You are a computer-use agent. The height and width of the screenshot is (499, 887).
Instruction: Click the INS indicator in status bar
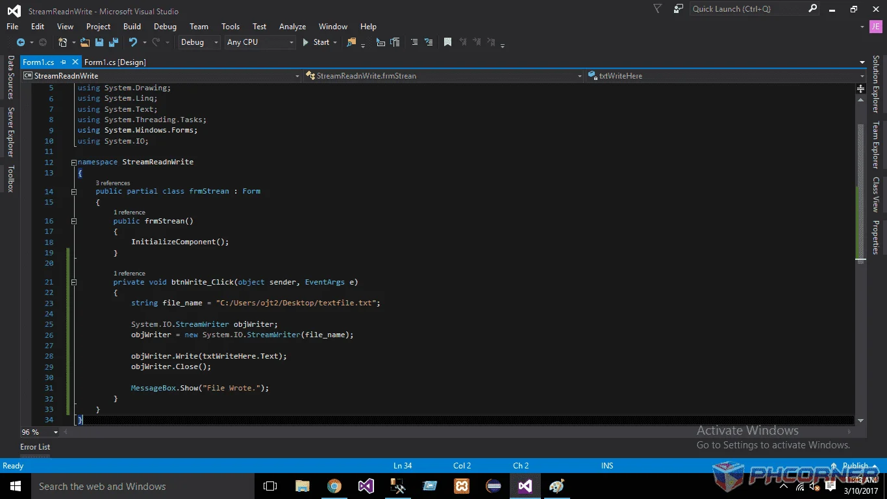[607, 466]
